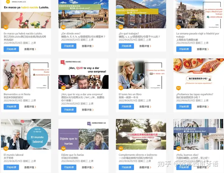Click the N3 badge on Luisito course
The image size is (224, 173).
[x=6, y=27]
